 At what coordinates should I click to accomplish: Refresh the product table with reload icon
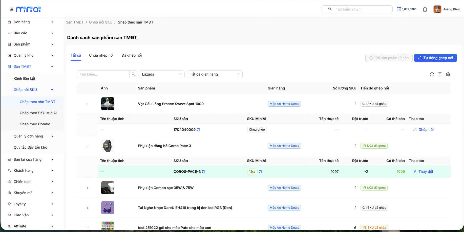coord(432,74)
